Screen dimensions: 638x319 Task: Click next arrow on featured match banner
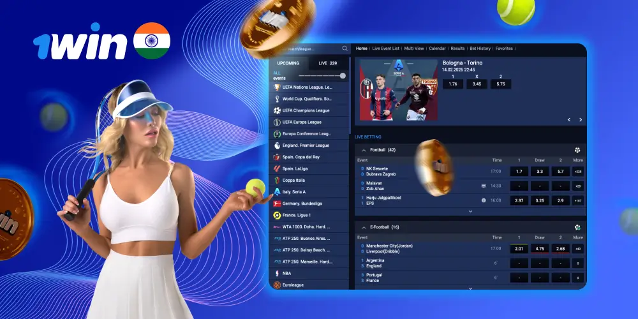(580, 120)
